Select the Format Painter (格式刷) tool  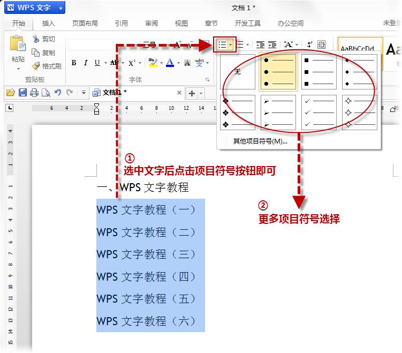(36, 66)
